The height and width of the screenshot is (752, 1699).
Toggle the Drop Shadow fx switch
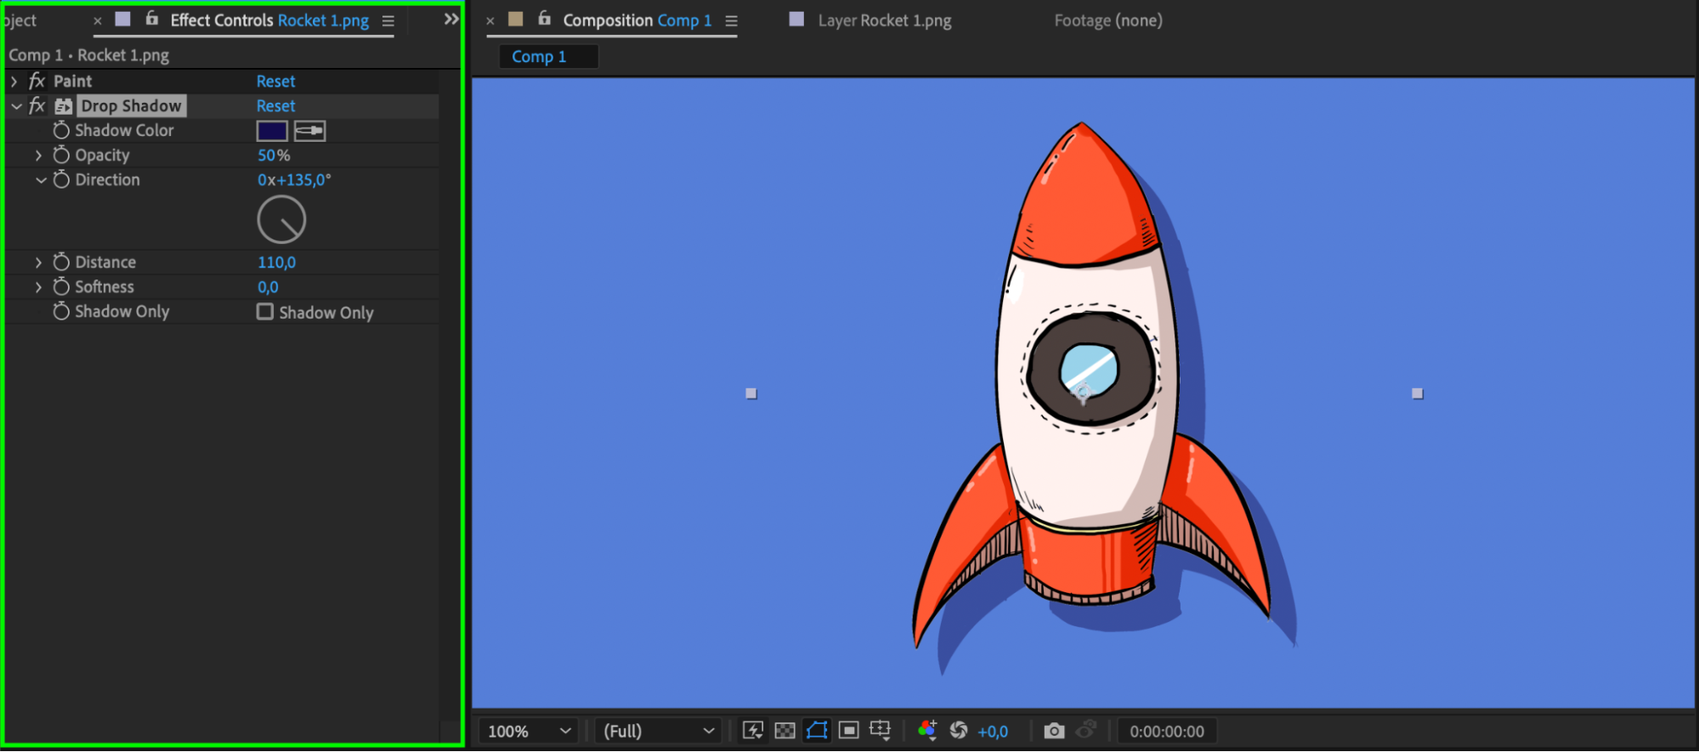coord(37,106)
